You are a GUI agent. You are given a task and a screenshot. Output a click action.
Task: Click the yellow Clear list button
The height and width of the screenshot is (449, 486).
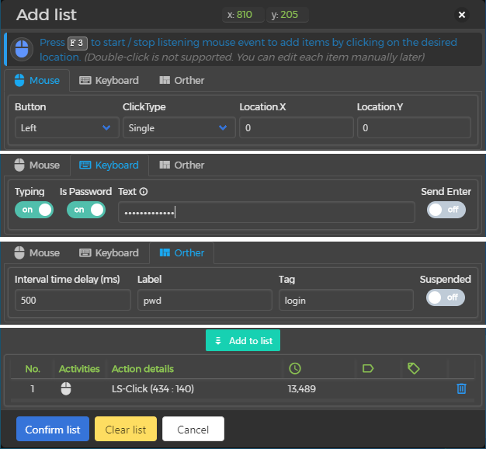[x=126, y=429]
